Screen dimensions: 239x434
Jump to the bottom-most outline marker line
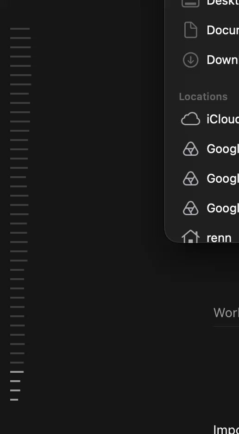click(14, 400)
